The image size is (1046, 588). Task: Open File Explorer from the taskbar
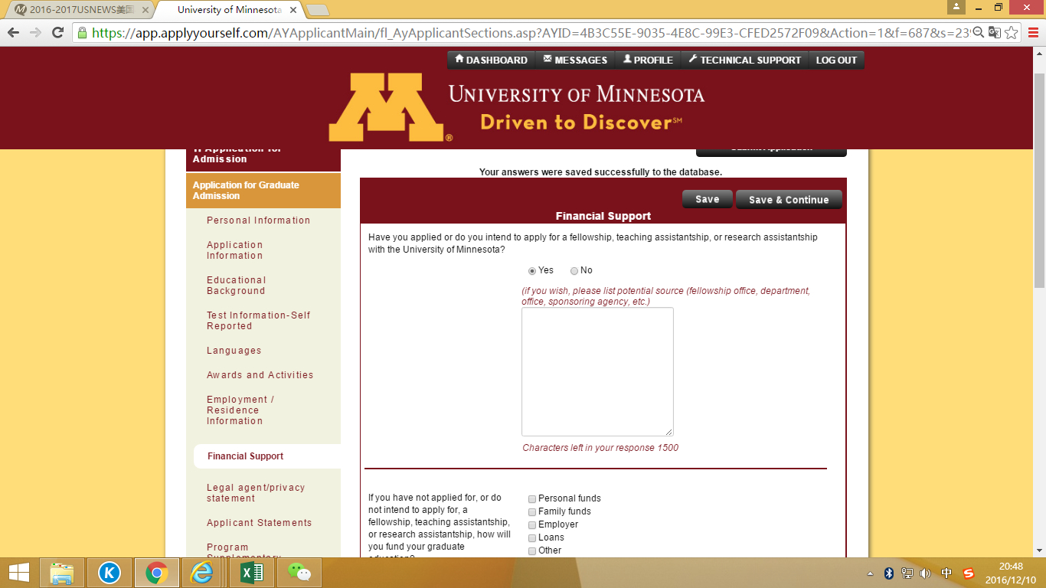[62, 573]
